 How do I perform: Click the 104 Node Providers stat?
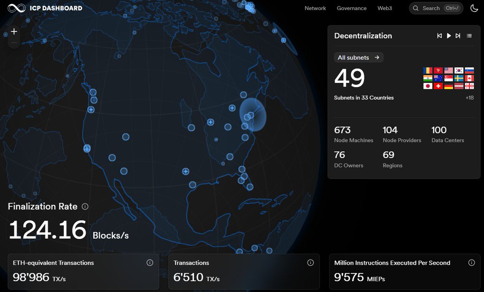tap(402, 135)
